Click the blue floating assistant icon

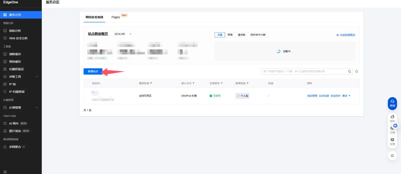(395, 125)
